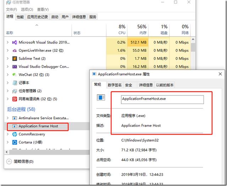Screen dimensions: 227x186
Task: Switch to the 用户 tab
Action: (x=65, y=17)
